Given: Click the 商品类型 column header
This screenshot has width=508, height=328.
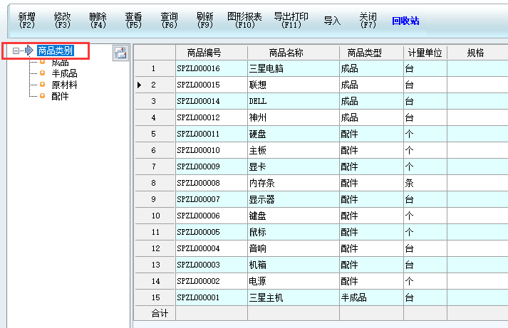Looking at the screenshot, I should [371, 53].
